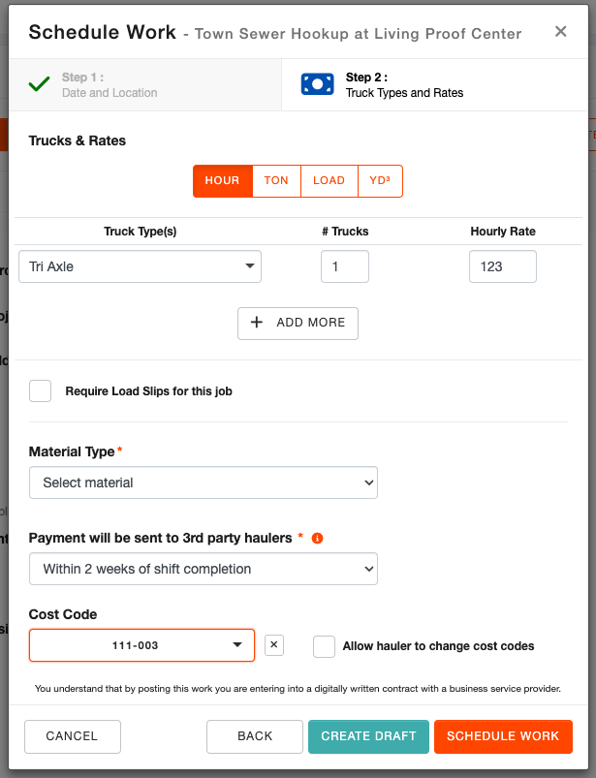
Task: Expand the payment timing dropdown
Action: (203, 569)
